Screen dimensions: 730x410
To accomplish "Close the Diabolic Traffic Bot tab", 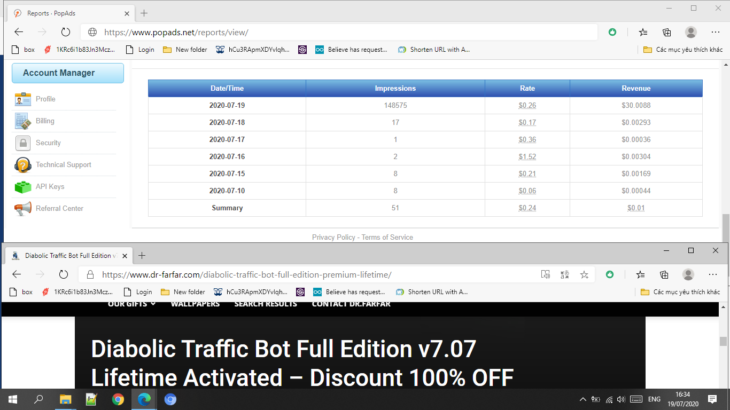I will click(x=125, y=256).
